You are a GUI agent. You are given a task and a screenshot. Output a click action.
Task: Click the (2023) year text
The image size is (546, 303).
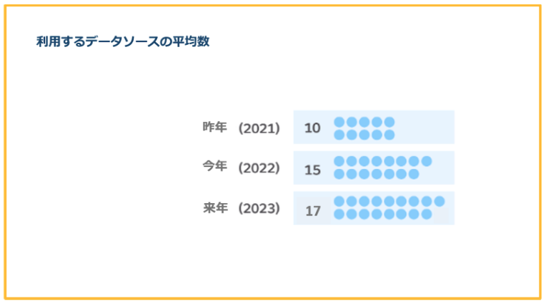(x=259, y=209)
